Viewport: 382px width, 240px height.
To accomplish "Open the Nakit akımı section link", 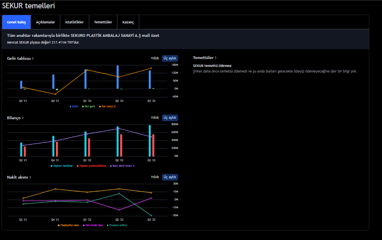I will click(19, 177).
